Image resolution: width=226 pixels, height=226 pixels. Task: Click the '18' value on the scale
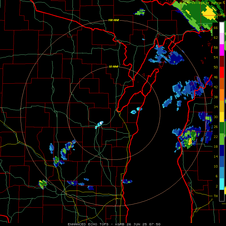coord(216,147)
